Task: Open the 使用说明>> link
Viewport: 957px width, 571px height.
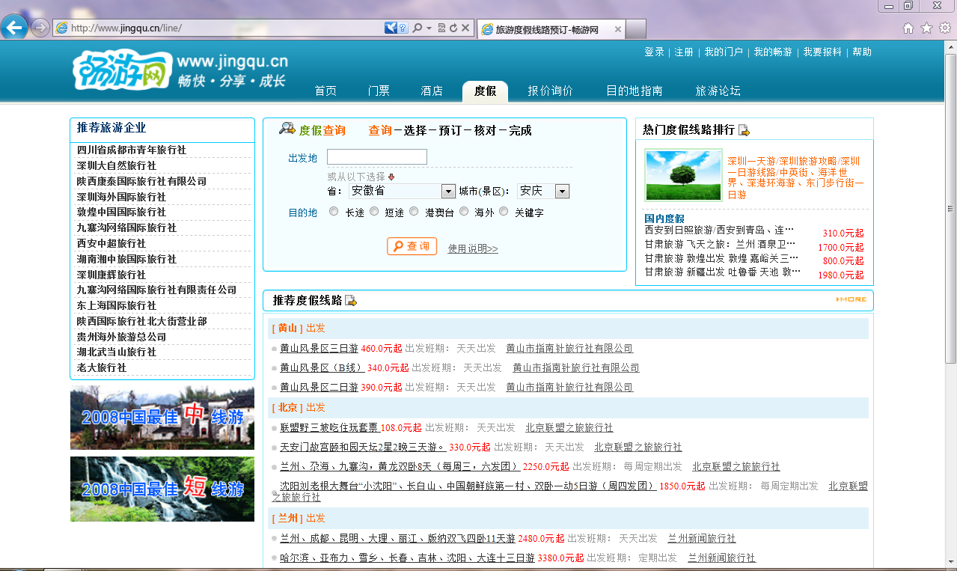Action: click(x=473, y=248)
